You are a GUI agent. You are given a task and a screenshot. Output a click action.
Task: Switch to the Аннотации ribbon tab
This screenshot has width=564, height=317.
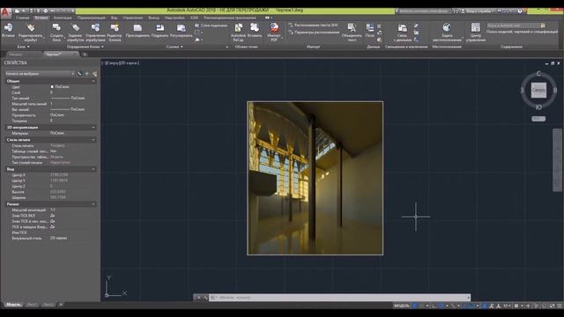click(63, 18)
